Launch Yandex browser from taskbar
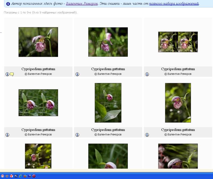Image resolution: width=213 pixels, height=179 pixels. pyautogui.click(x=11, y=176)
